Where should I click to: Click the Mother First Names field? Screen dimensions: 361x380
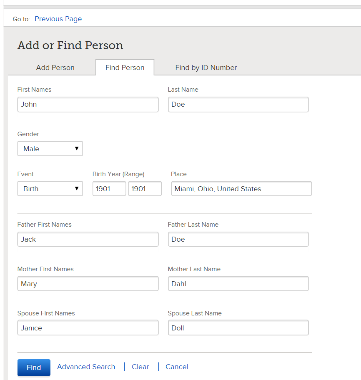[x=88, y=284]
